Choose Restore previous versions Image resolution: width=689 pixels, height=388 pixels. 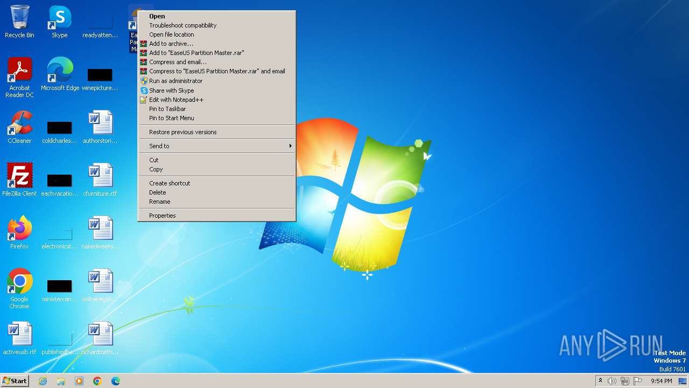(x=217, y=132)
